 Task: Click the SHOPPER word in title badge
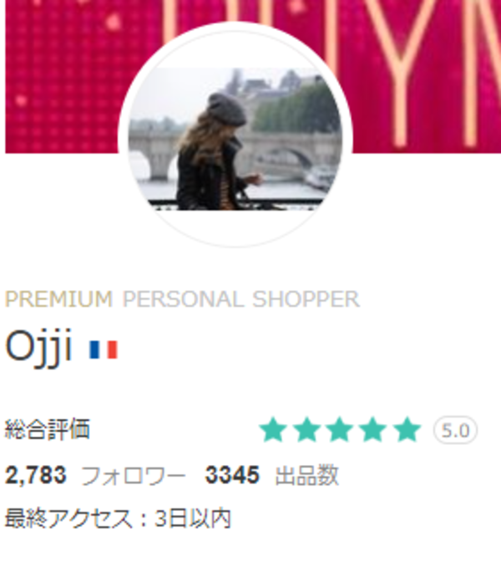click(306, 299)
